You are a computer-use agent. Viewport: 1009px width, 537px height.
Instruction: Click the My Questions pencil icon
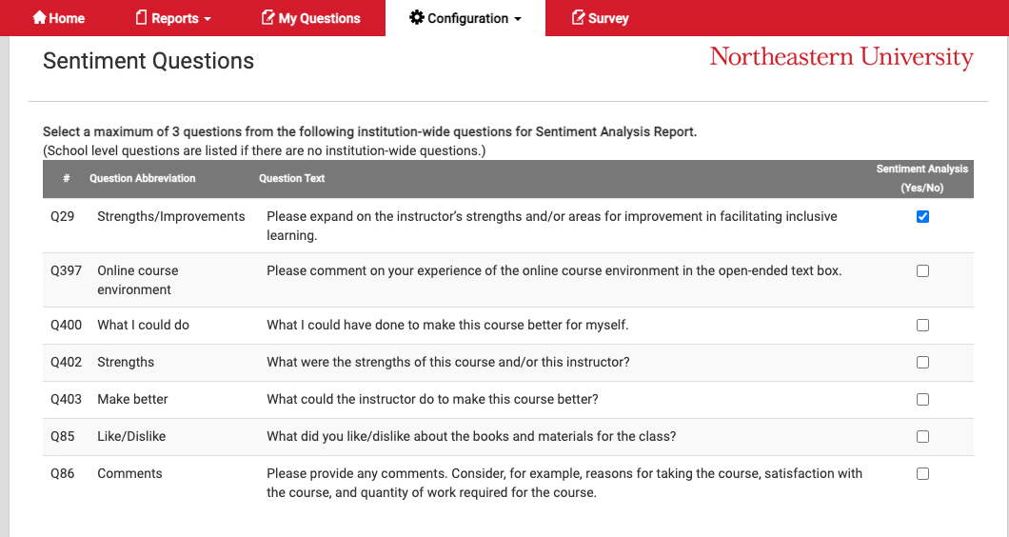267,17
